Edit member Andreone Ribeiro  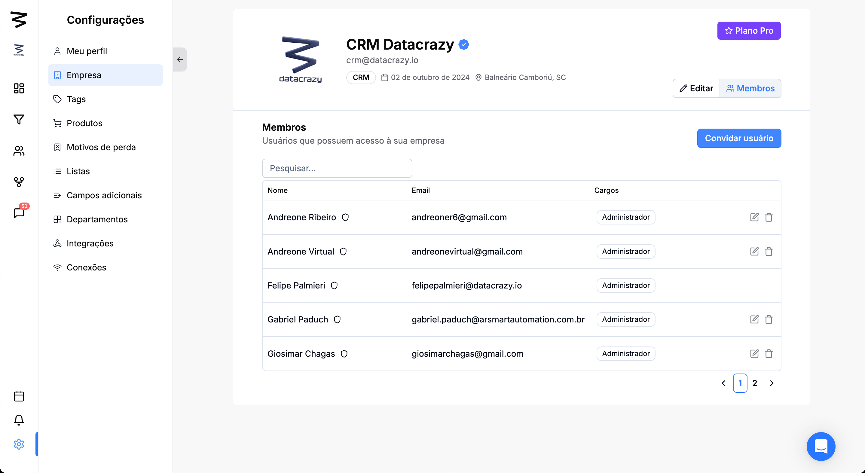[754, 217]
